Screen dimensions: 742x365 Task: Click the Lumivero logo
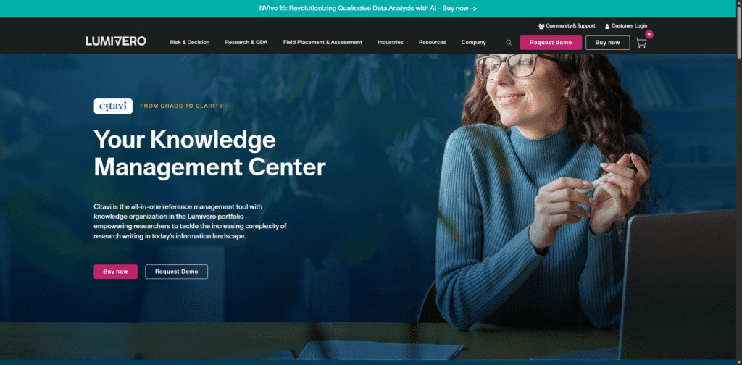point(116,41)
